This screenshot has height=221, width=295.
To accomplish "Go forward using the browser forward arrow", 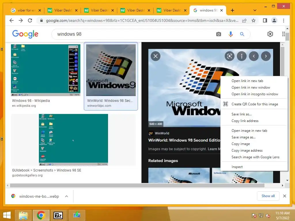I will point(21,20).
